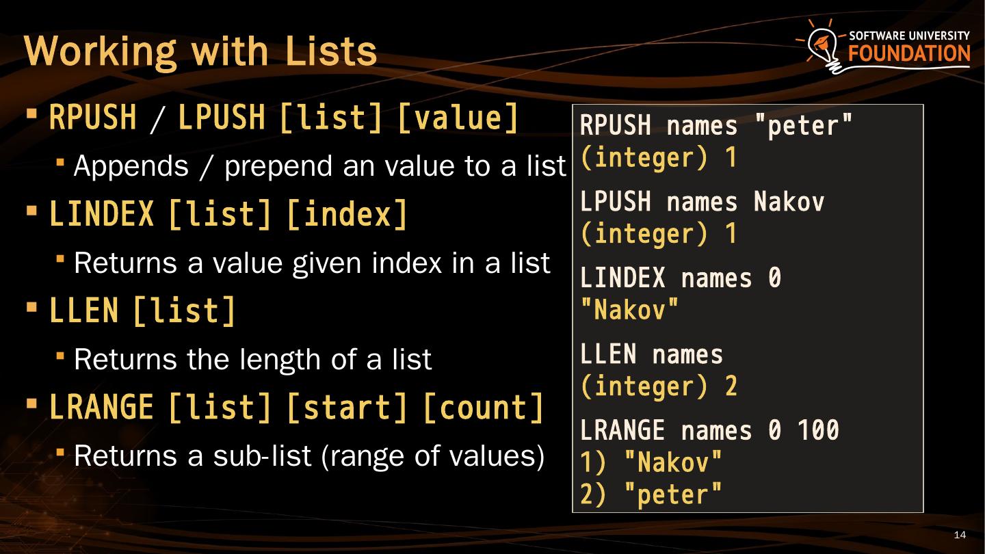This screenshot has width=985, height=554.
Task: Click 'Returns a value given index' text
Action: [312, 263]
